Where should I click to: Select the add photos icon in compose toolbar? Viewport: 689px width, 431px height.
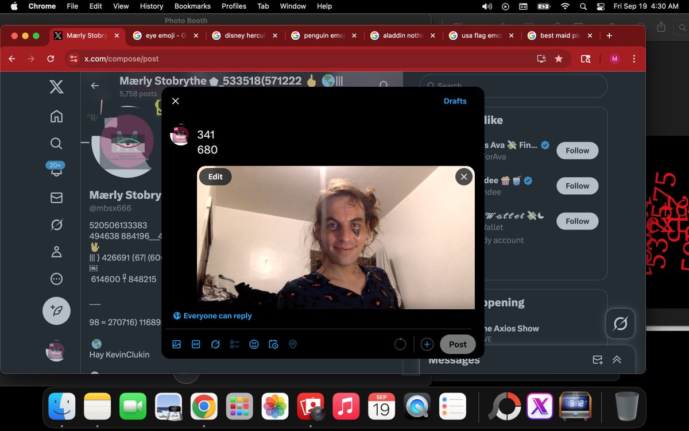coord(177,344)
